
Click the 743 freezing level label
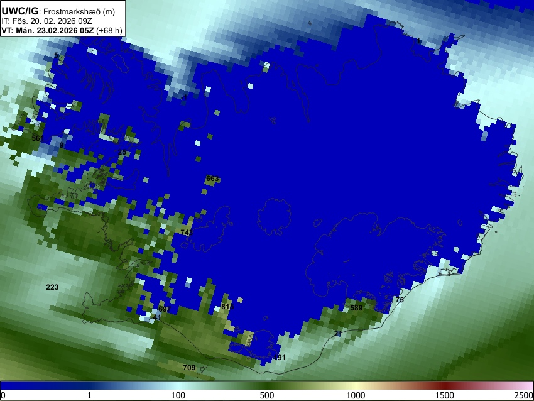tap(187, 233)
